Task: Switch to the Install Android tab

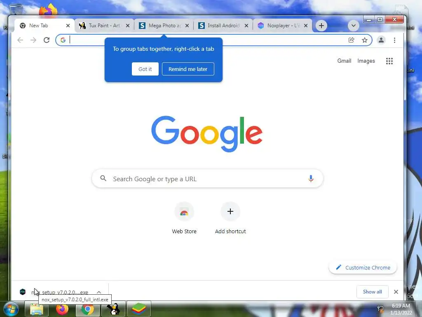Action: tap(223, 26)
